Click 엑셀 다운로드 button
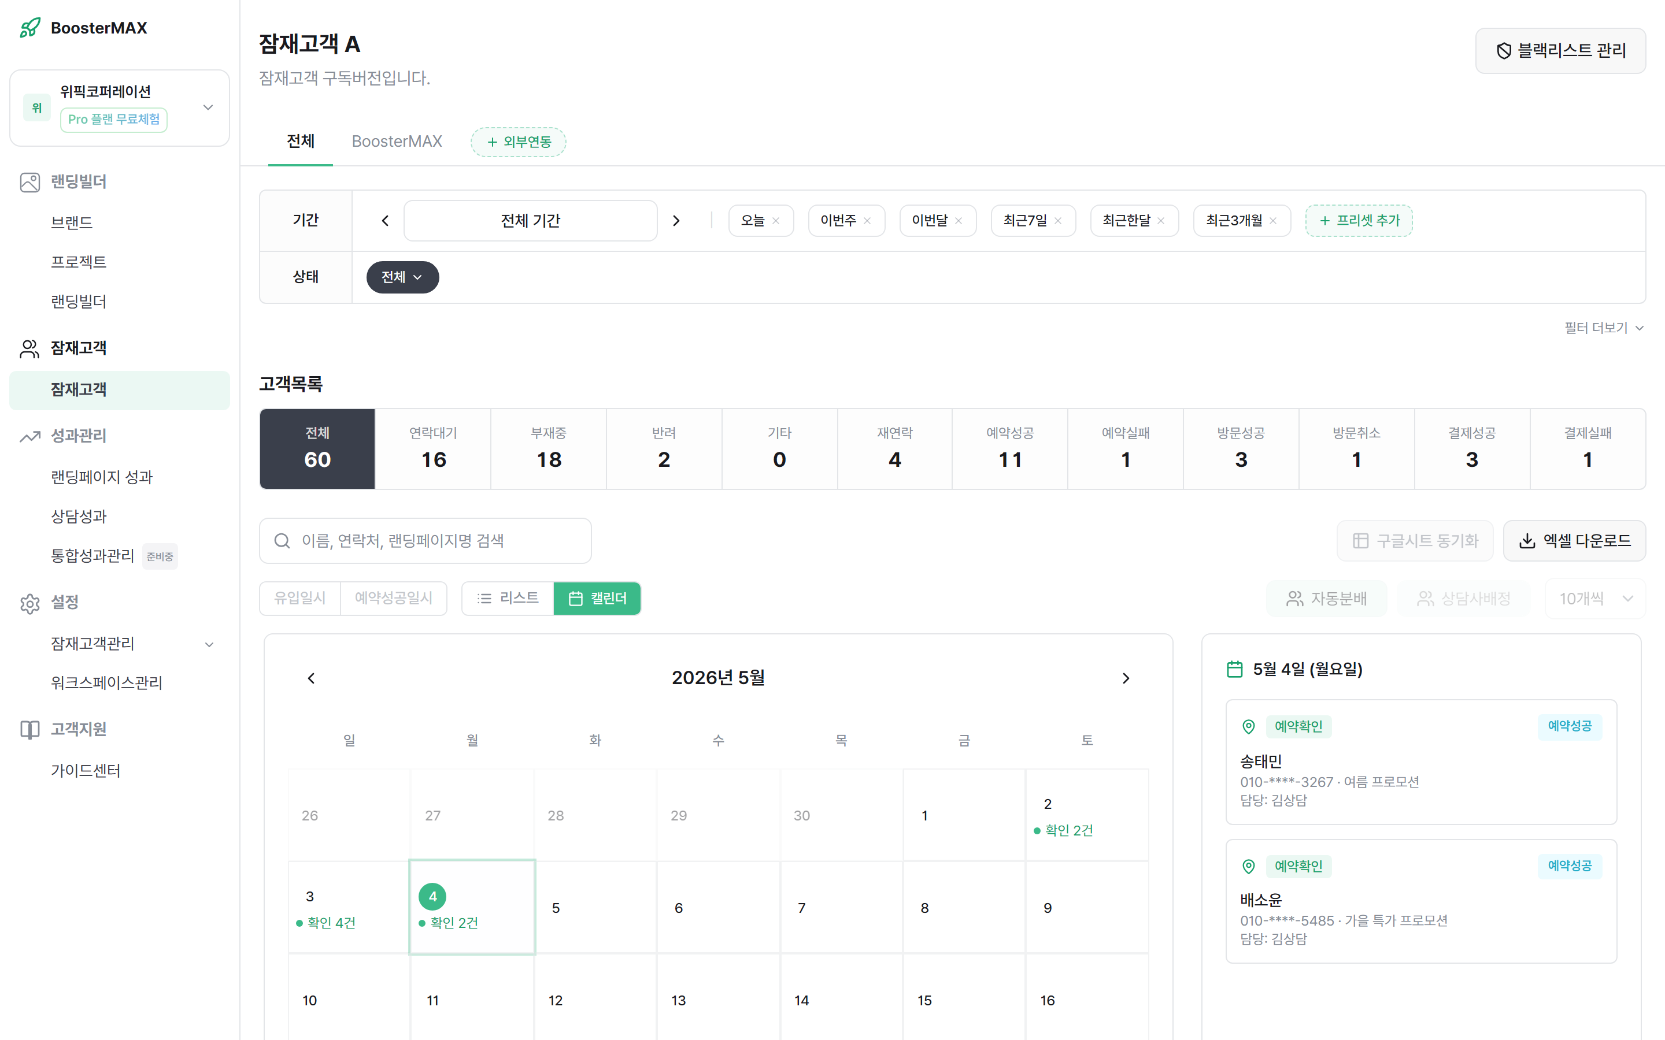The image size is (1665, 1040). coord(1574,541)
